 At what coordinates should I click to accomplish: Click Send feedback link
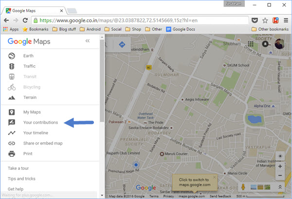(220, 196)
